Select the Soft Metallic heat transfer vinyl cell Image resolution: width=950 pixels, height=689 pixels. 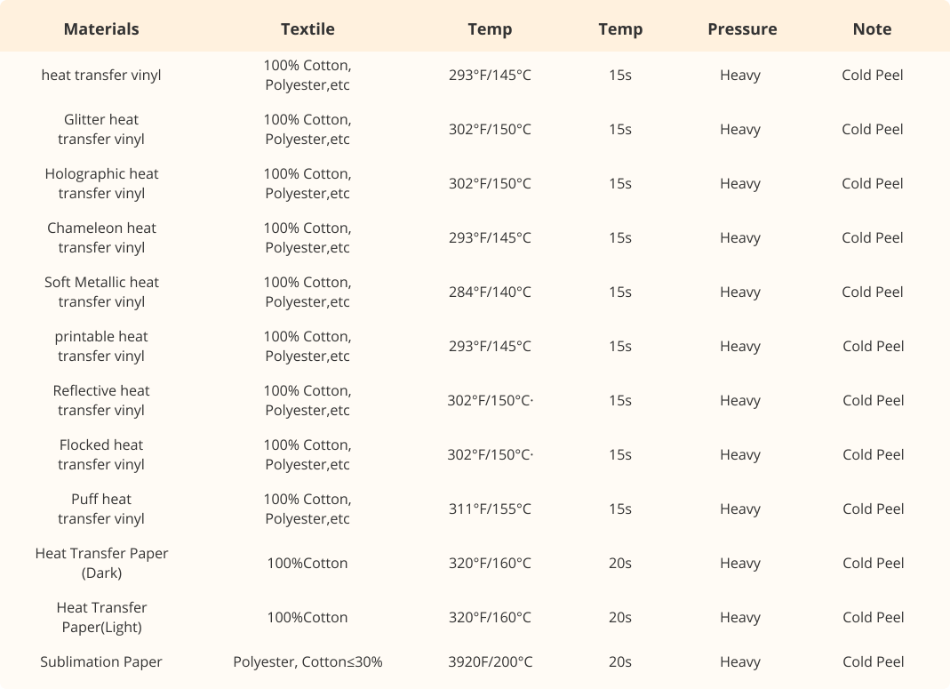coord(101,292)
